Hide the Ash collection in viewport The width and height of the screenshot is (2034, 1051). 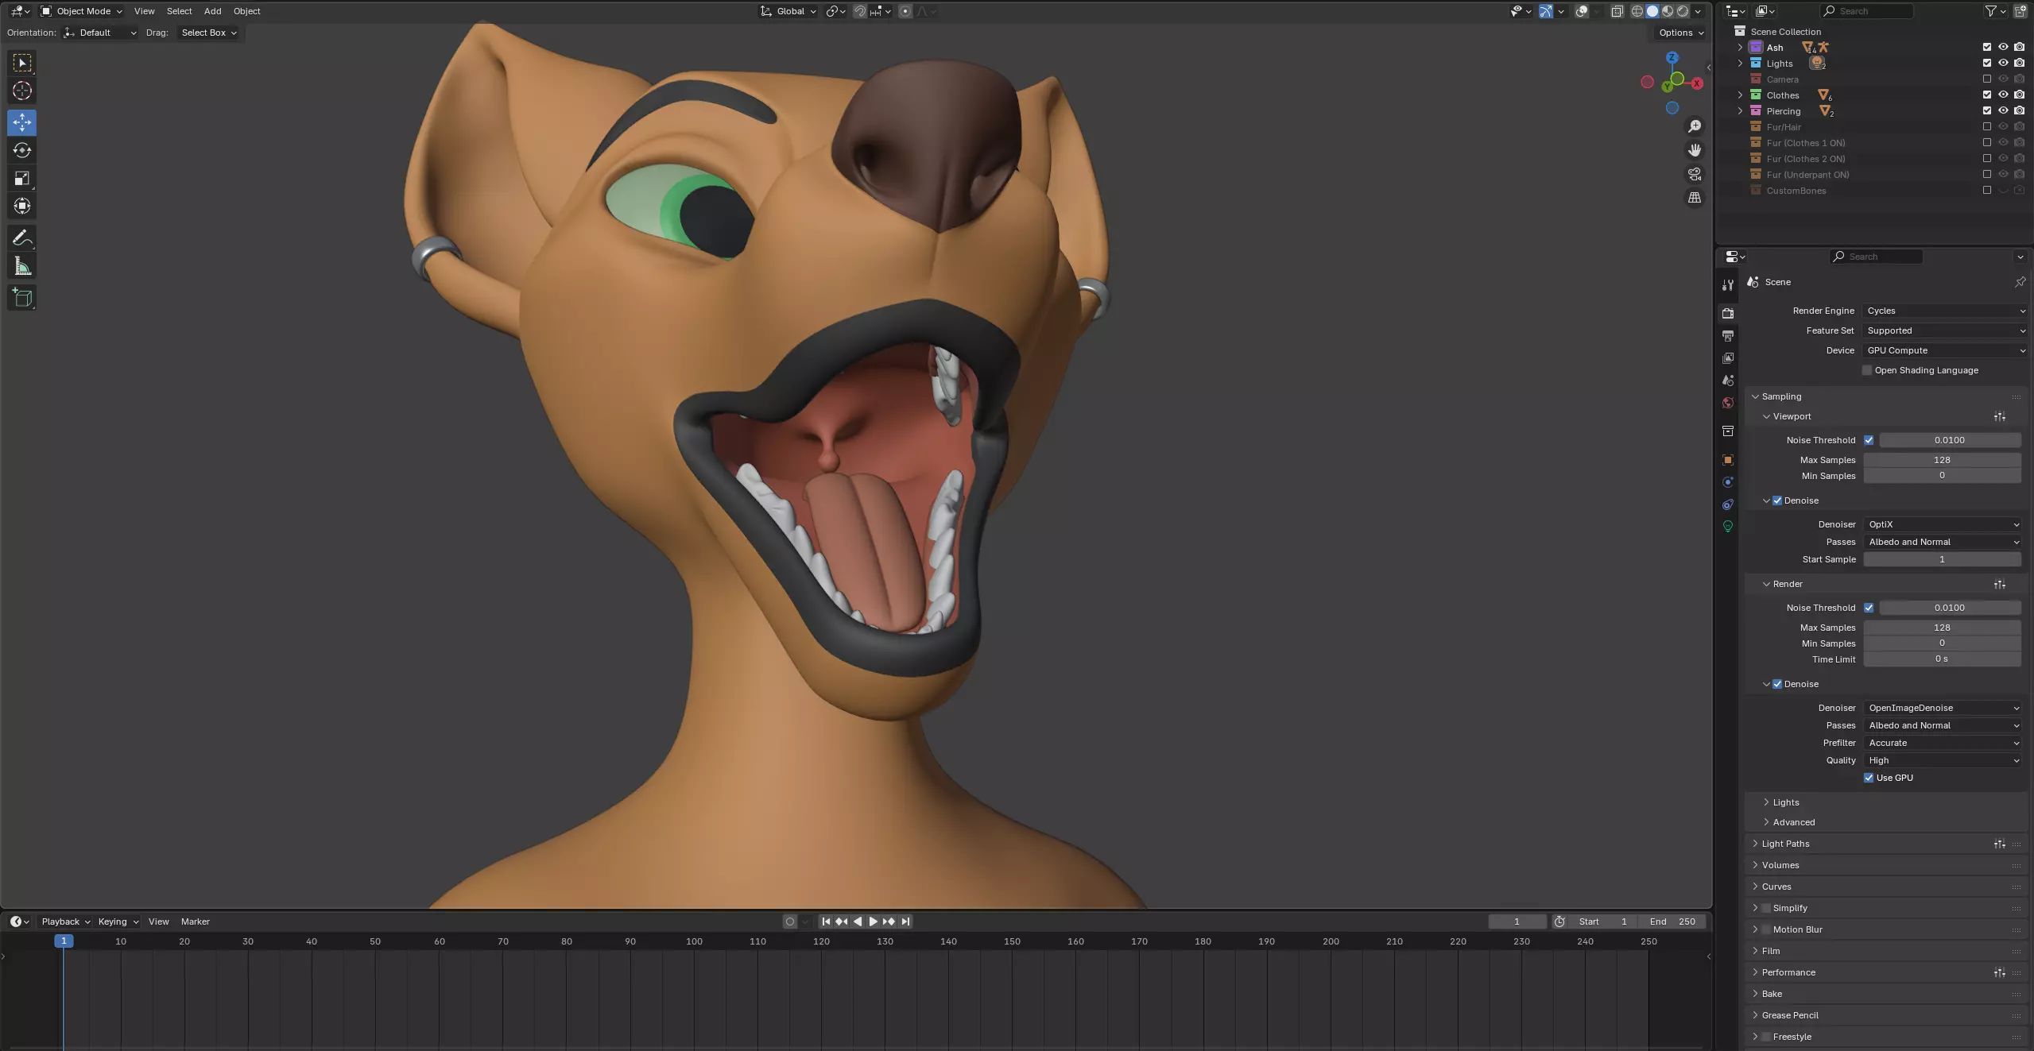click(2003, 47)
